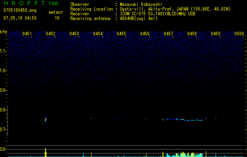Image resolution: width=247 pixels, height=157 pixels.
Task: Click the 0500 time marker
Action: pyautogui.click(x=239, y=34)
